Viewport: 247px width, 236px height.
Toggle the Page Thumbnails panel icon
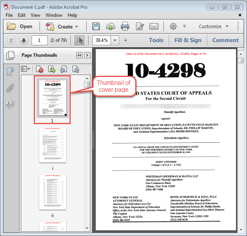pyautogui.click(x=10, y=56)
